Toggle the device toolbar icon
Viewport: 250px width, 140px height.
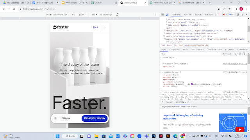(167, 15)
